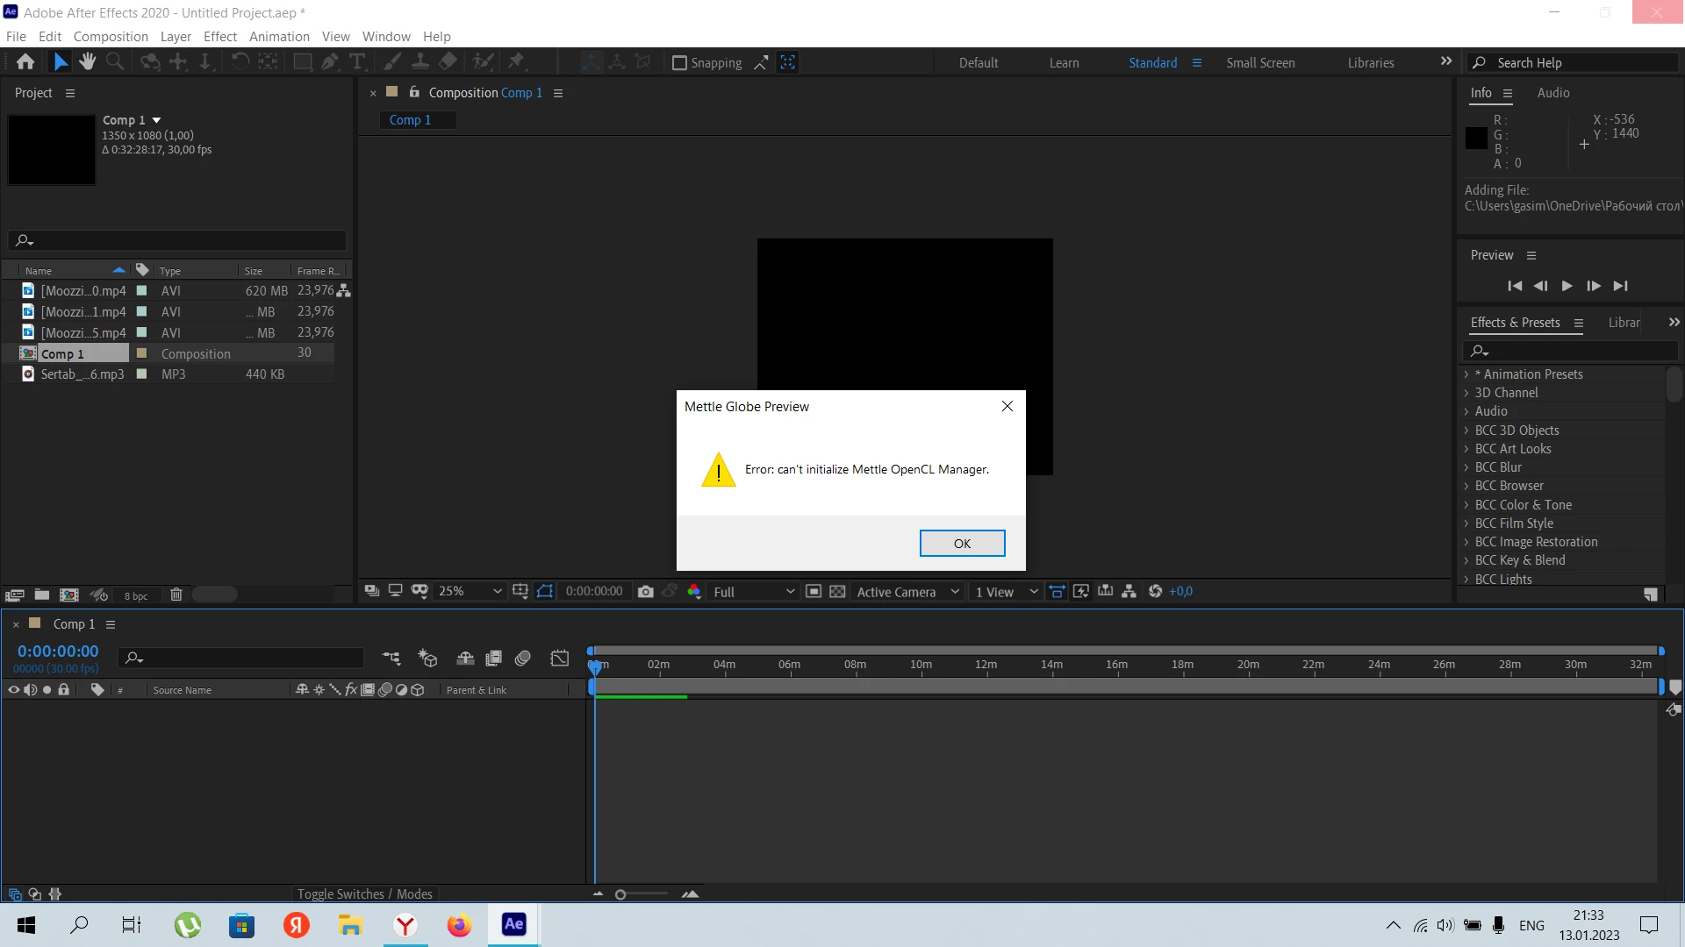
Task: Create new folder in Project panel
Action: [41, 595]
